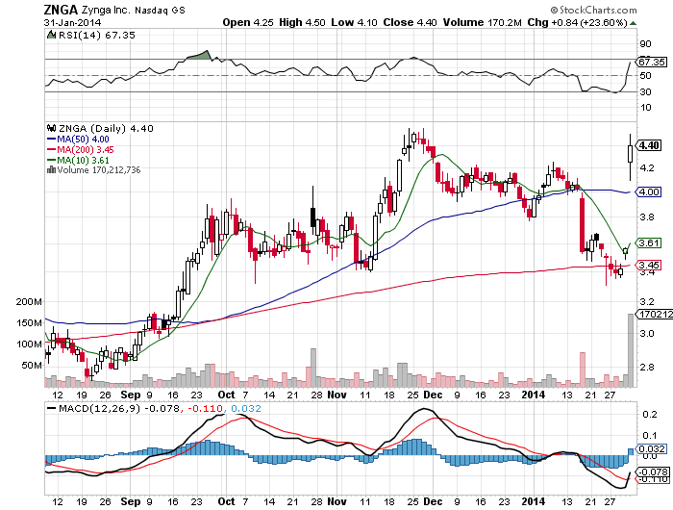
Task: Click the Dec label under the volume bars
Action: [433, 395]
